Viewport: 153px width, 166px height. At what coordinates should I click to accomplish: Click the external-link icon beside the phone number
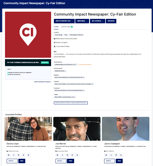point(65,71)
